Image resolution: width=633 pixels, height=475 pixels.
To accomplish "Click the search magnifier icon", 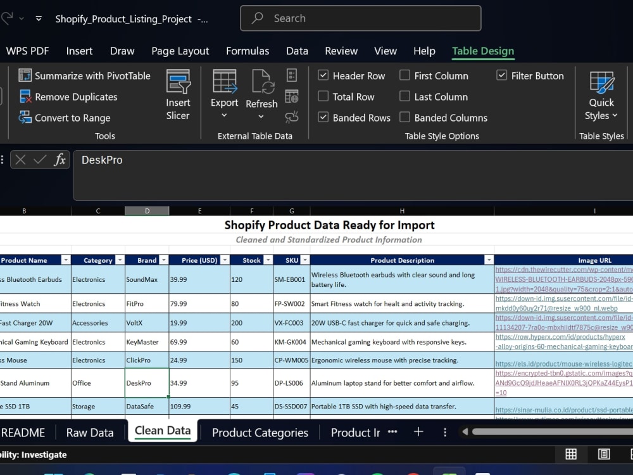I will 257,18.
